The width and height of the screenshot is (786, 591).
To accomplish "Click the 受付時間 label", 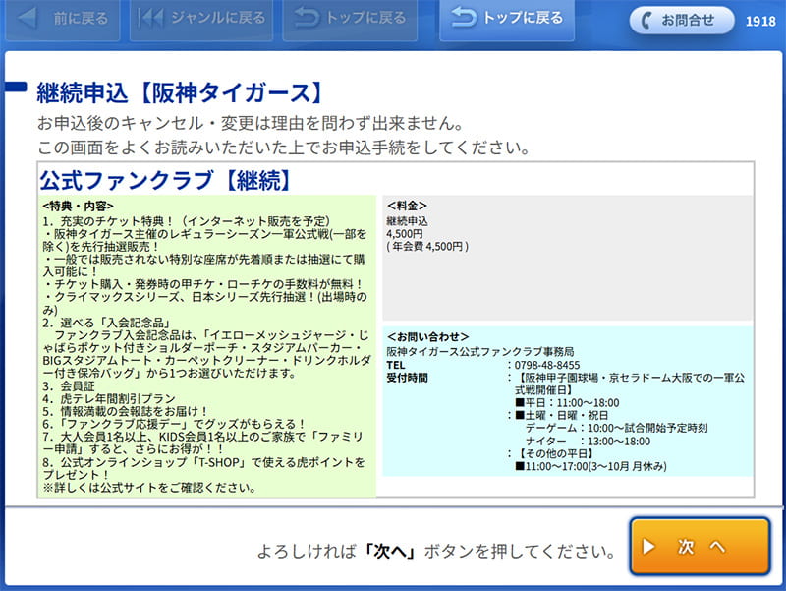I will coord(407,378).
